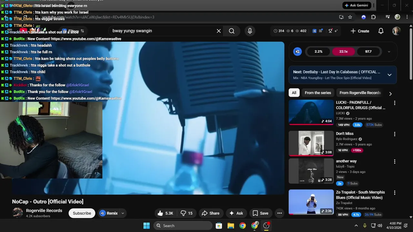Bookmark this page with the star icon
This screenshot has height=232, width=413.
350,17
